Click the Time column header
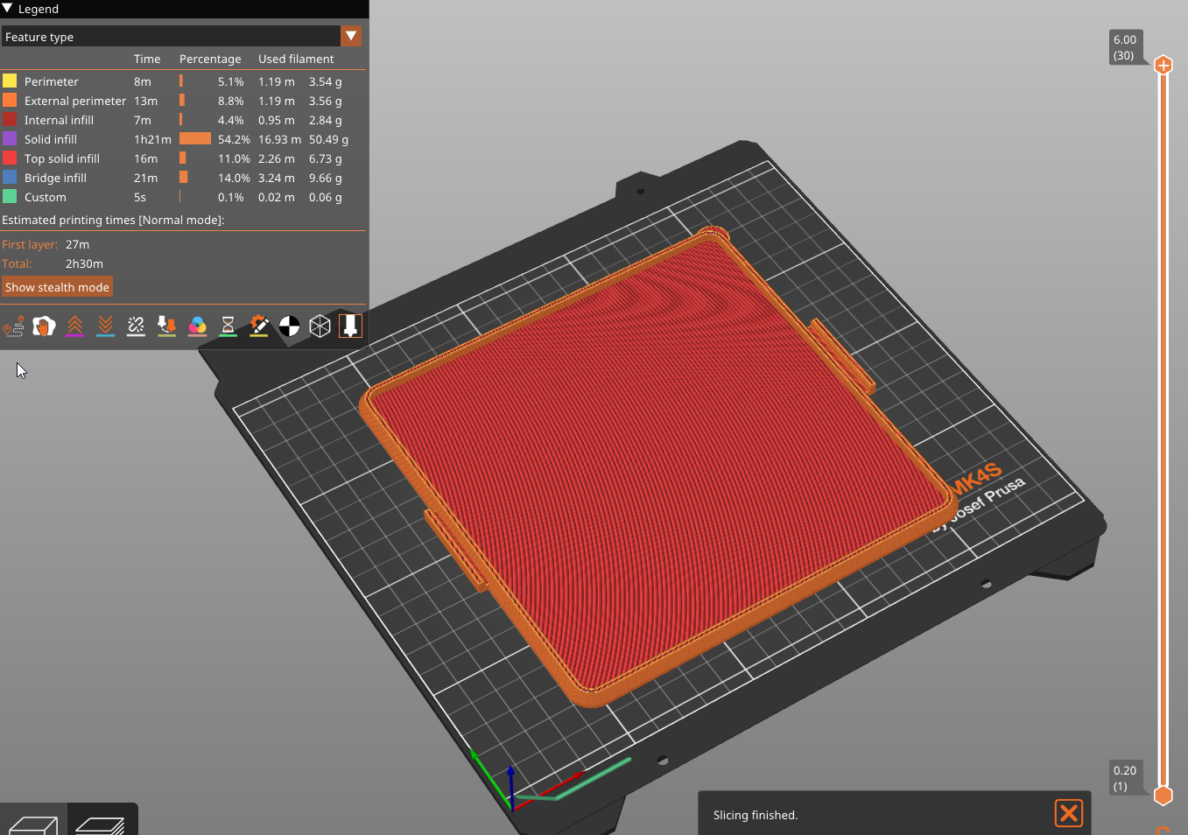 [x=147, y=59]
